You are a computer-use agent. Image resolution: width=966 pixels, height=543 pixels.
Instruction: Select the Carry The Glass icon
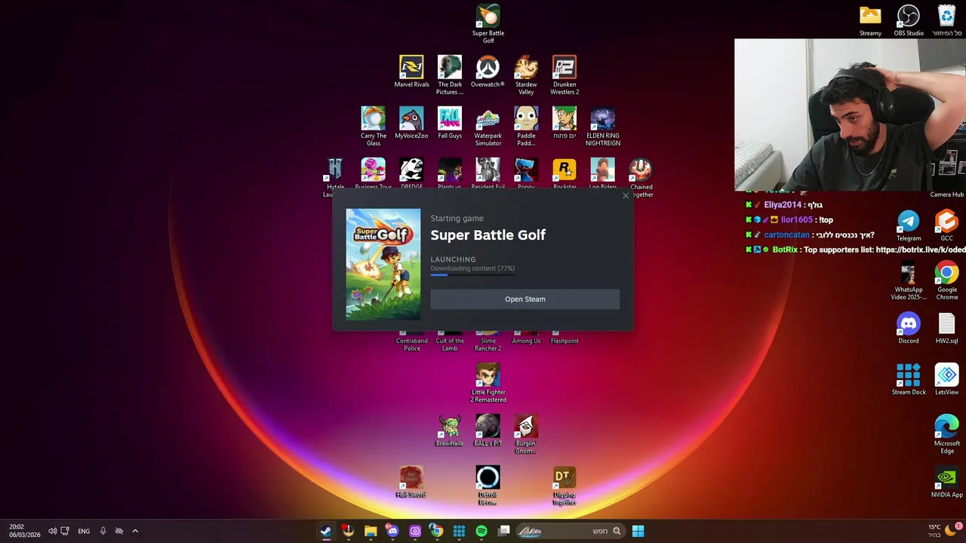374,126
